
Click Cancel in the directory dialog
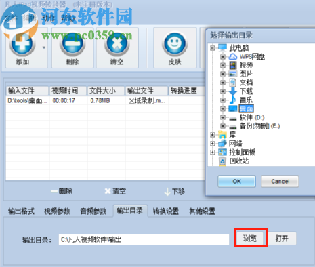(280, 181)
